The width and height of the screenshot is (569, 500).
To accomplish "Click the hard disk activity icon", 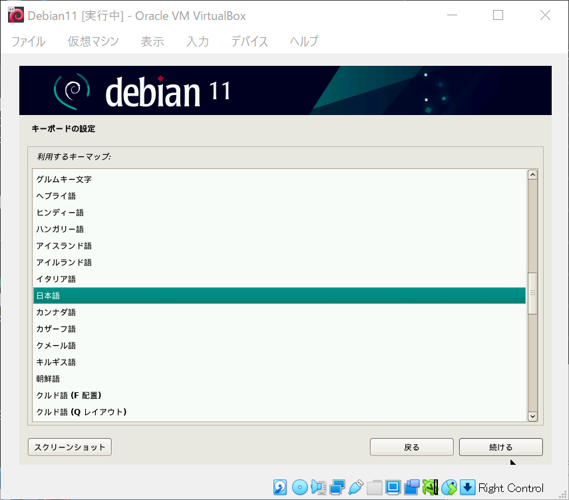I will point(280,487).
